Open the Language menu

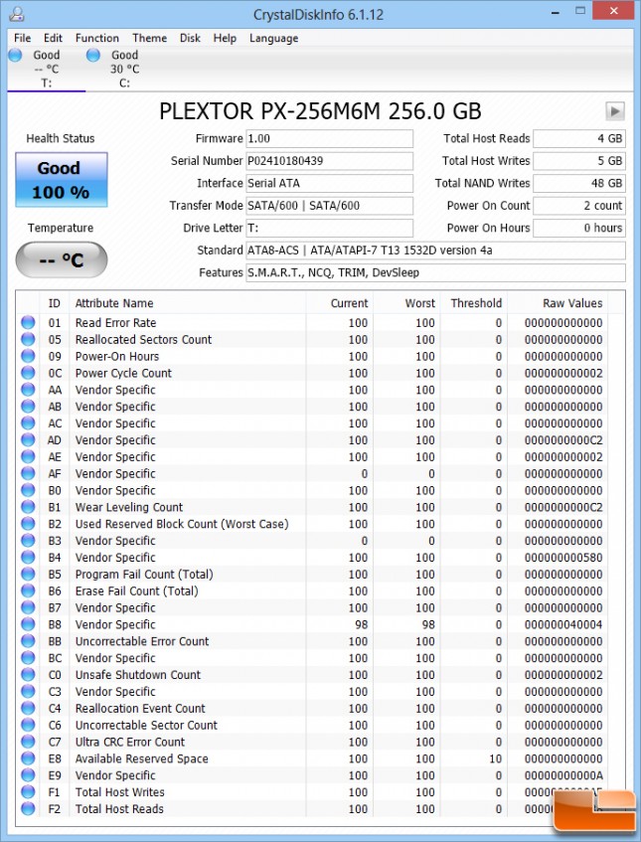[274, 38]
